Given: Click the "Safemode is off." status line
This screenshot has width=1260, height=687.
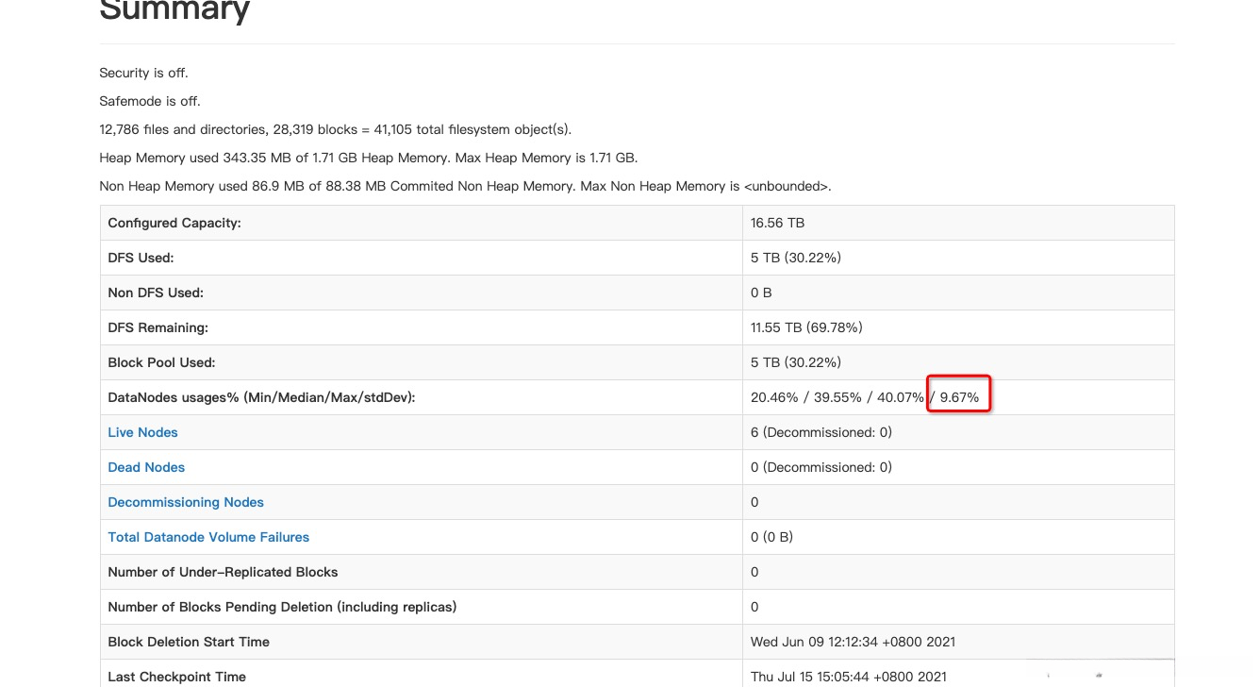Looking at the screenshot, I should pyautogui.click(x=150, y=101).
